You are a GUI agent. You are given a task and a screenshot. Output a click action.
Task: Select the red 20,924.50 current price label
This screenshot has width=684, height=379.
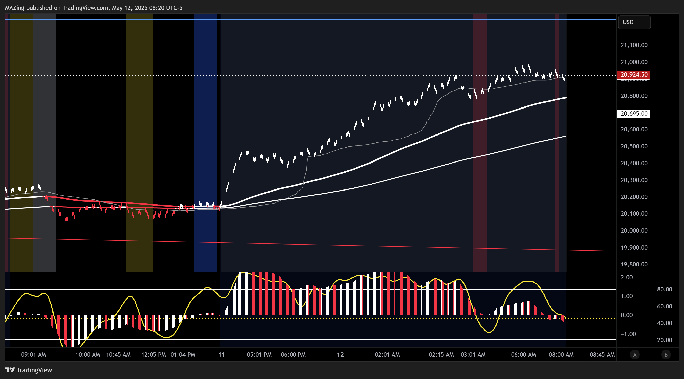pos(633,75)
